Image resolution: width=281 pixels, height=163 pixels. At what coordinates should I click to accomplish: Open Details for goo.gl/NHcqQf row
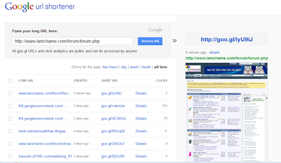[x=141, y=131]
